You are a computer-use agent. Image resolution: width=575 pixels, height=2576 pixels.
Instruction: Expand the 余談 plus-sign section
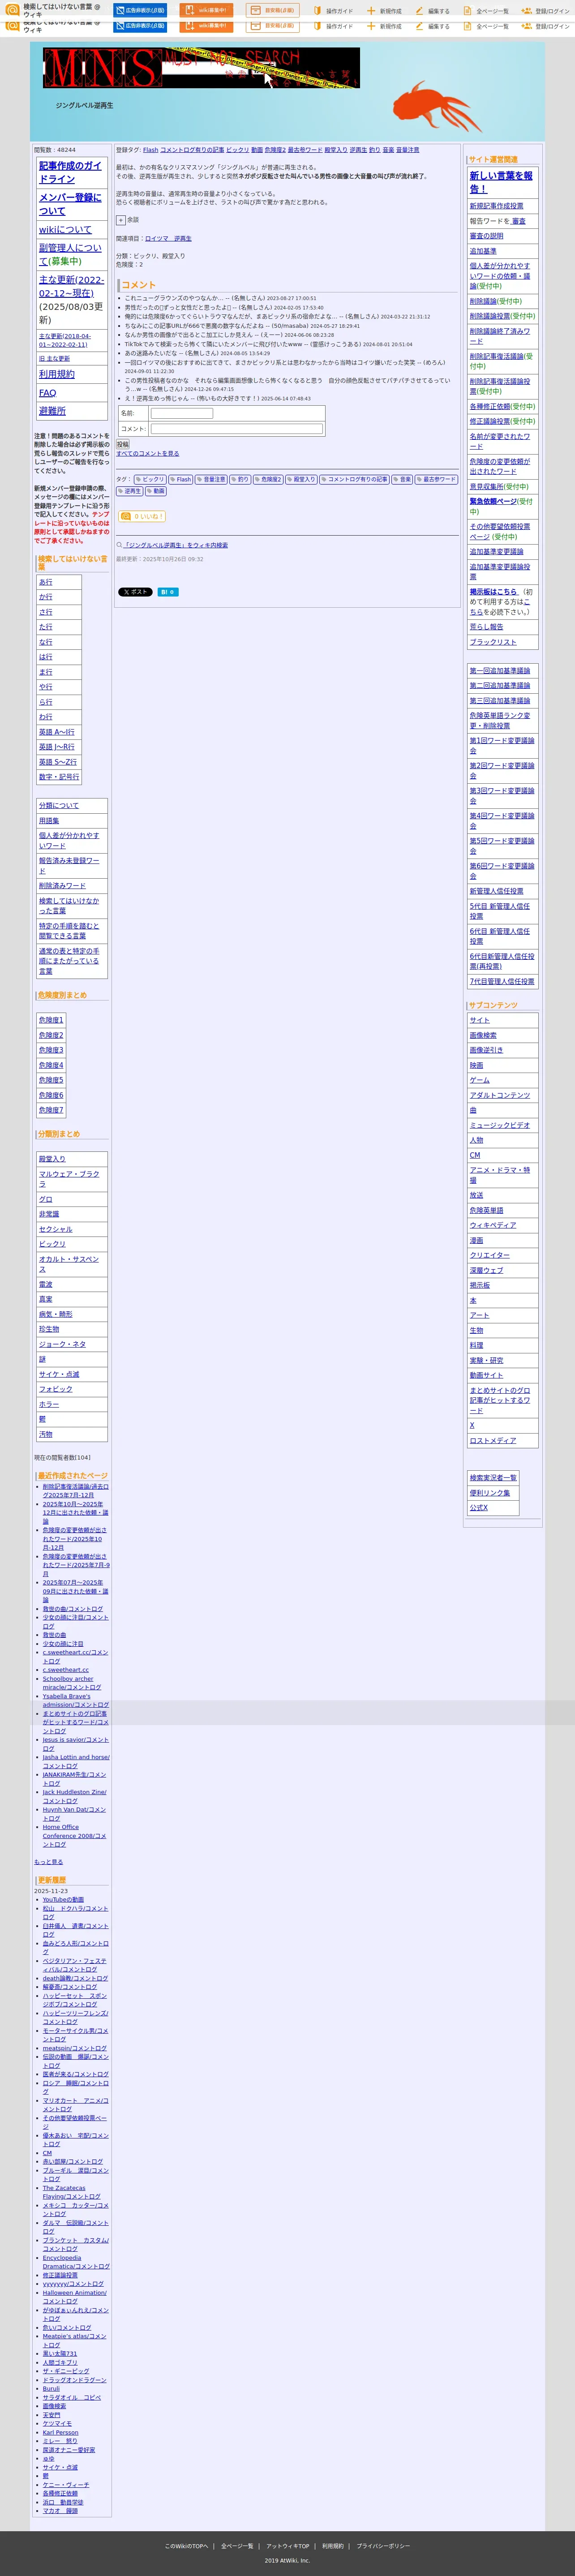pyautogui.click(x=121, y=220)
